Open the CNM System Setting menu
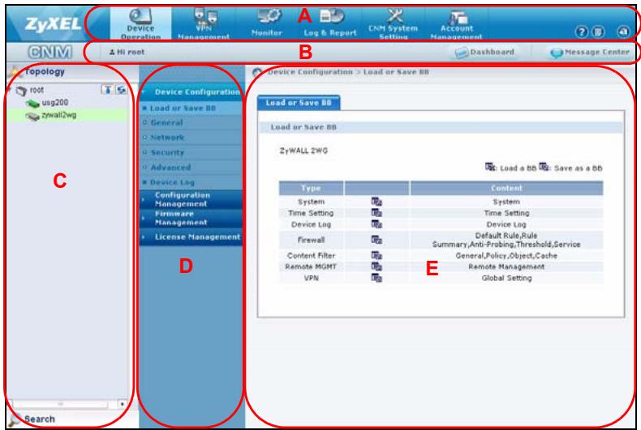The image size is (641, 430). coord(394,23)
